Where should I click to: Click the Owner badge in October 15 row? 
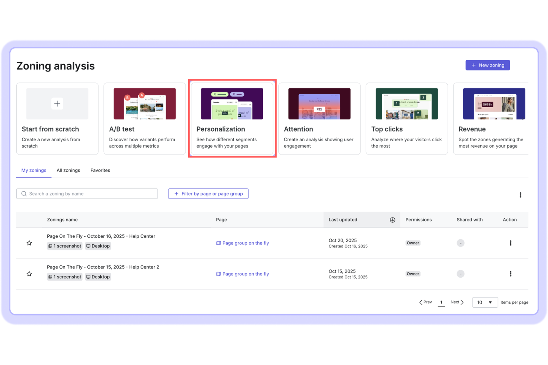tap(413, 274)
